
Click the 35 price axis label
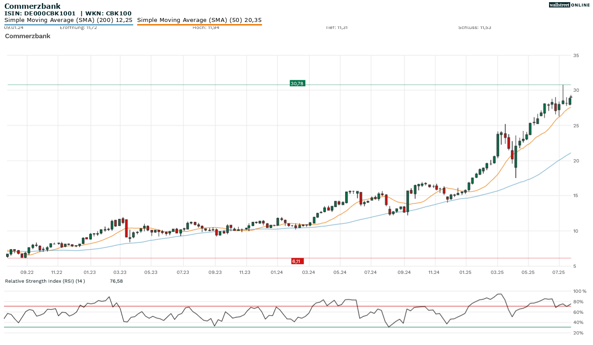click(x=576, y=55)
